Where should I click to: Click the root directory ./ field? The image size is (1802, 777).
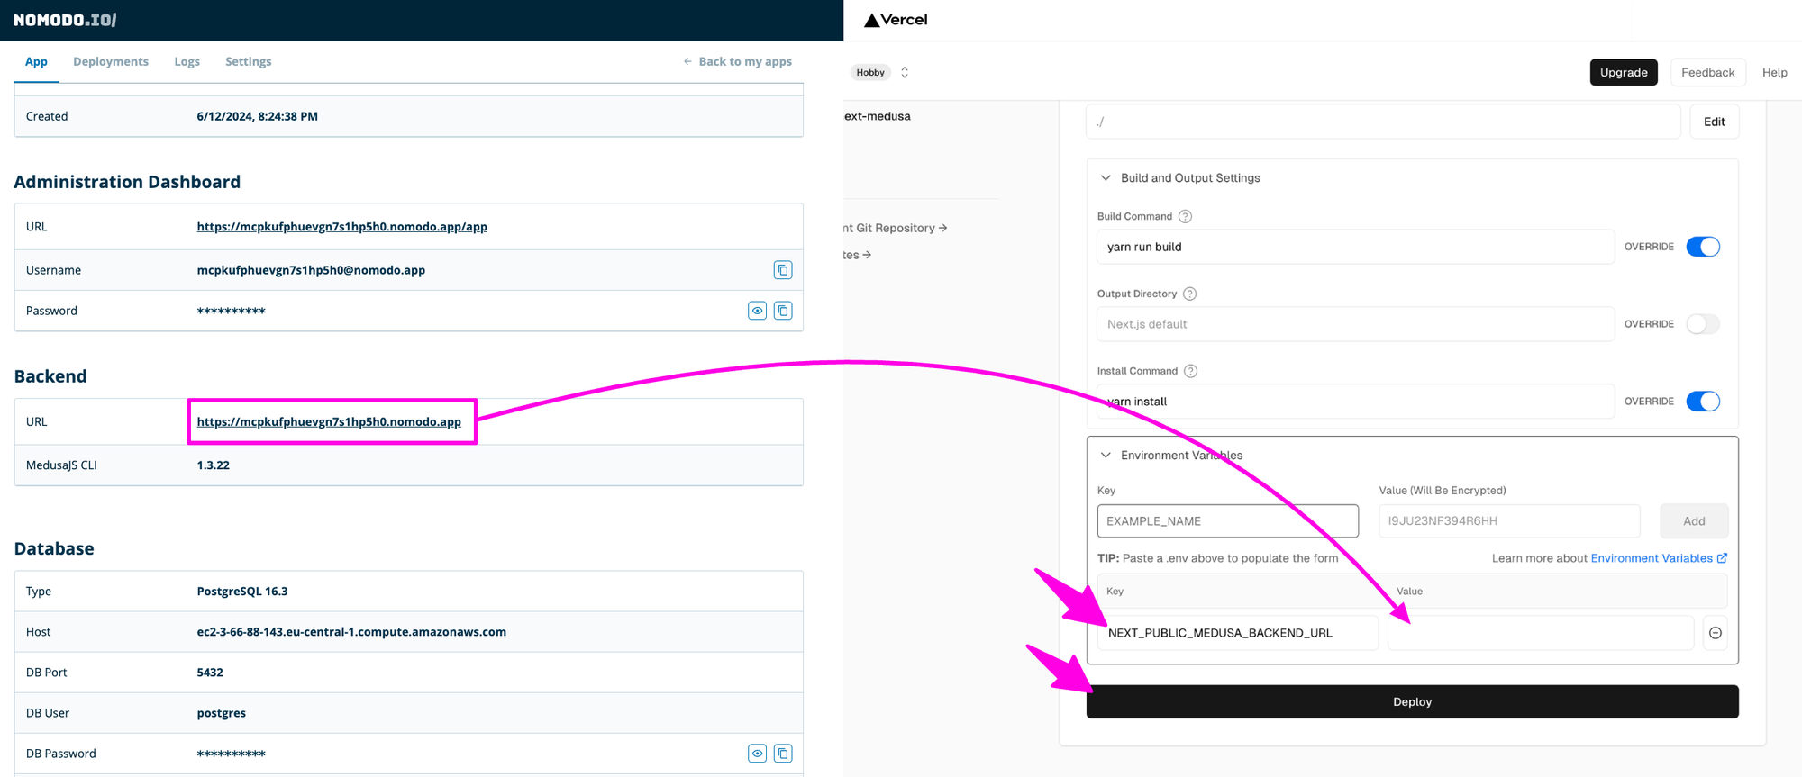1383,122
